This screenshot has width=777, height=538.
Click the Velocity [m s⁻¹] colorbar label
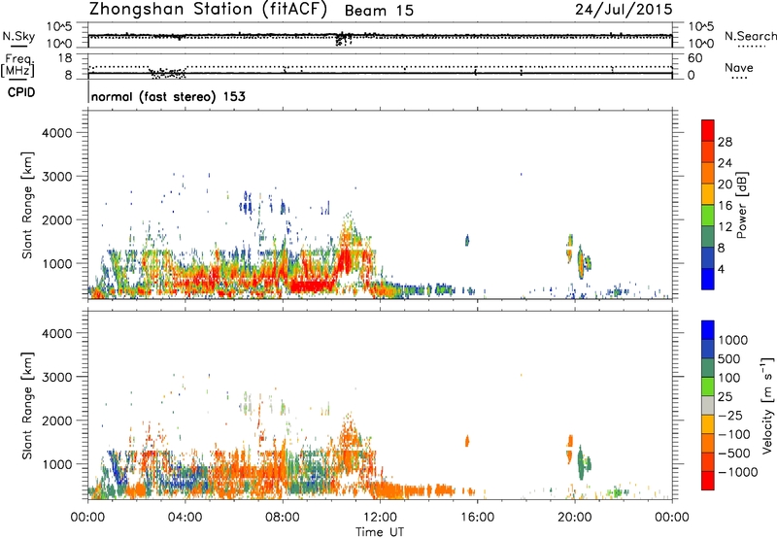(x=767, y=405)
